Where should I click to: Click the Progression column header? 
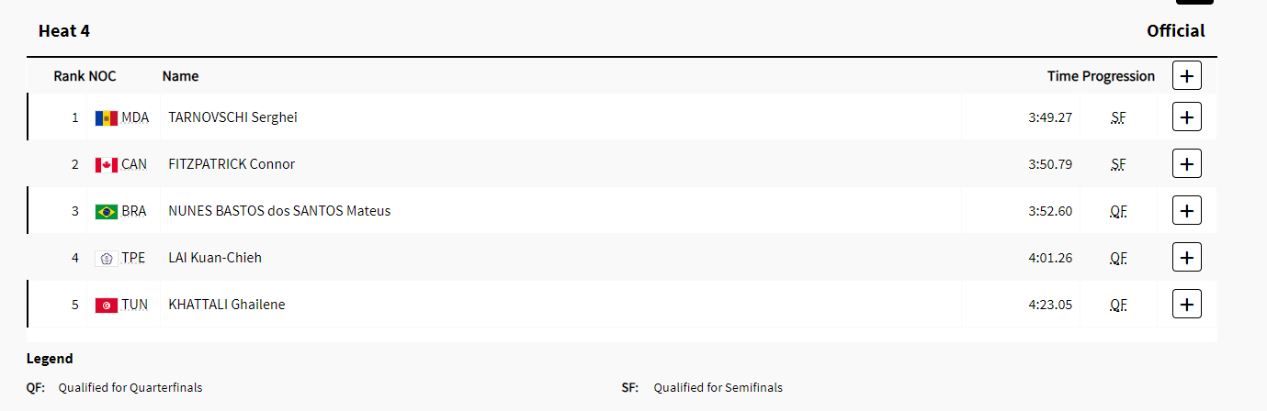click(1118, 76)
